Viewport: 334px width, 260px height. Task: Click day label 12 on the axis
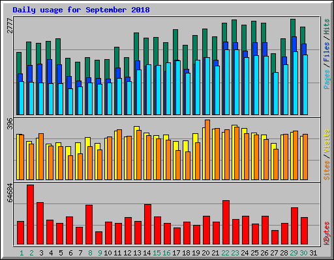pos(127,253)
